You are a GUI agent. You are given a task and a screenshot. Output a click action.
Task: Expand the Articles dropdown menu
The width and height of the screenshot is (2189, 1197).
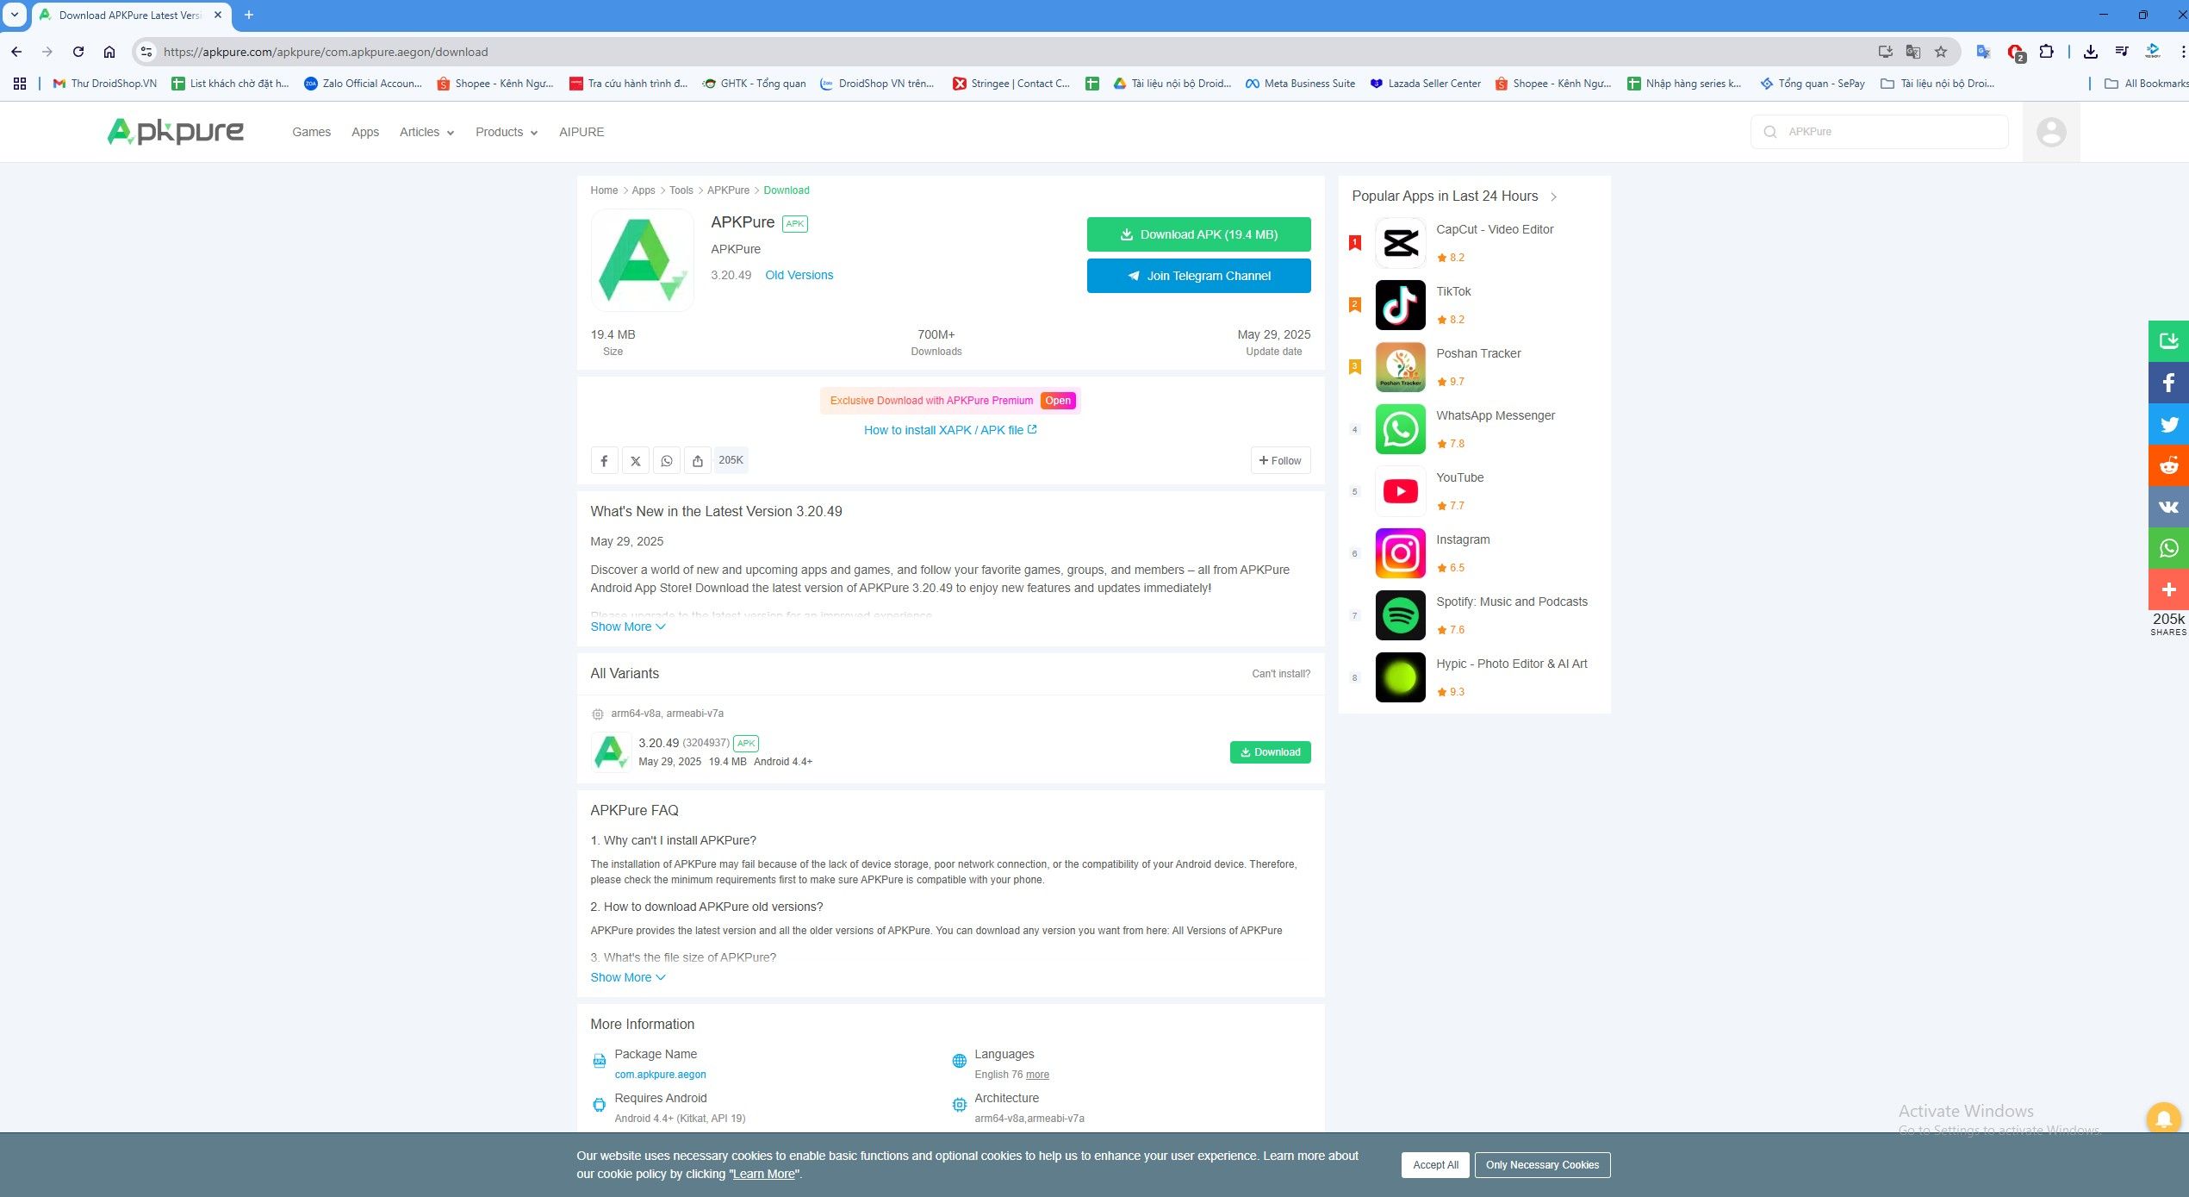tap(426, 132)
